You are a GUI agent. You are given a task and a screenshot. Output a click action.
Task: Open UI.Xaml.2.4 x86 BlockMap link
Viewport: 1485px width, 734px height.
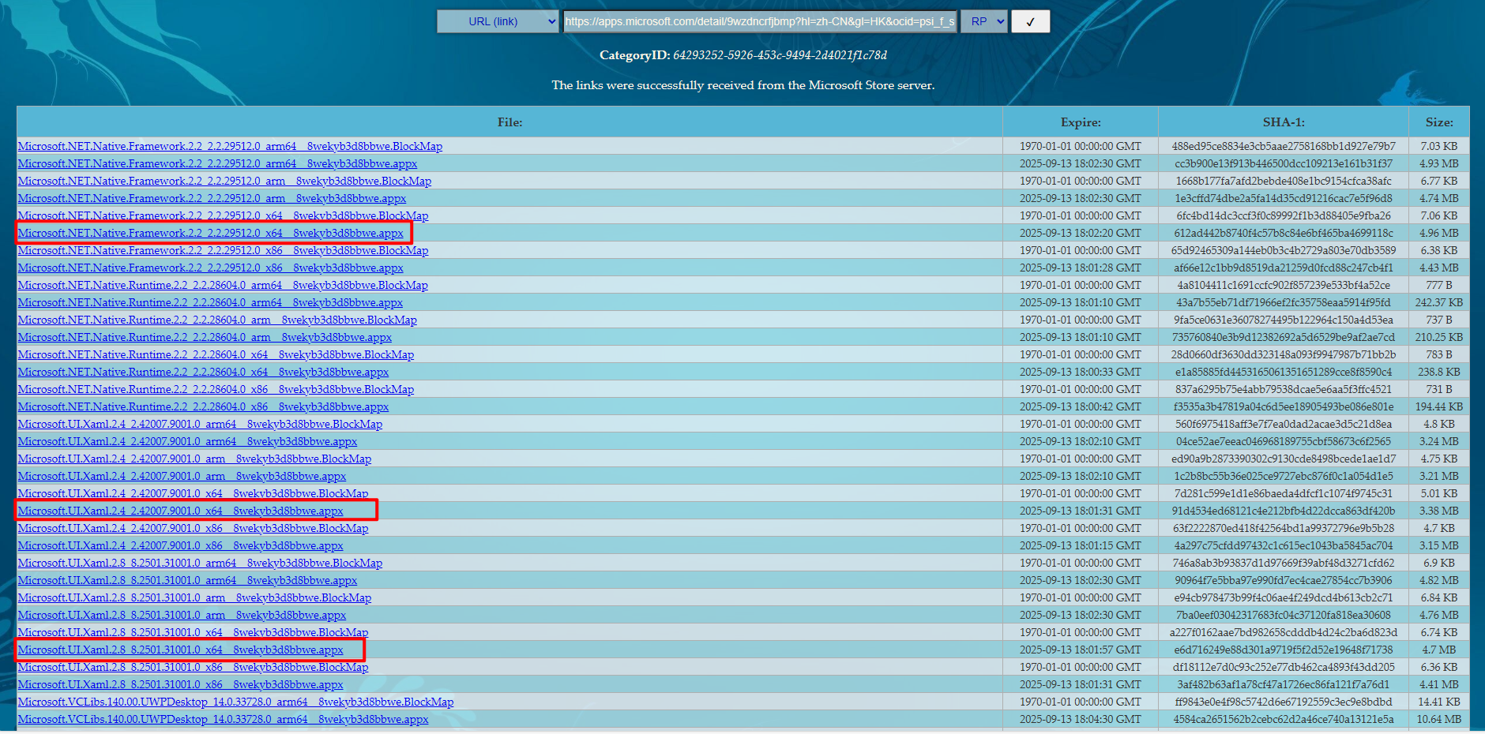[193, 528]
